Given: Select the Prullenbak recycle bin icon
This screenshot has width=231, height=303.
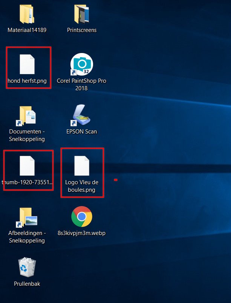Looking at the screenshot, I should click(x=27, y=267).
